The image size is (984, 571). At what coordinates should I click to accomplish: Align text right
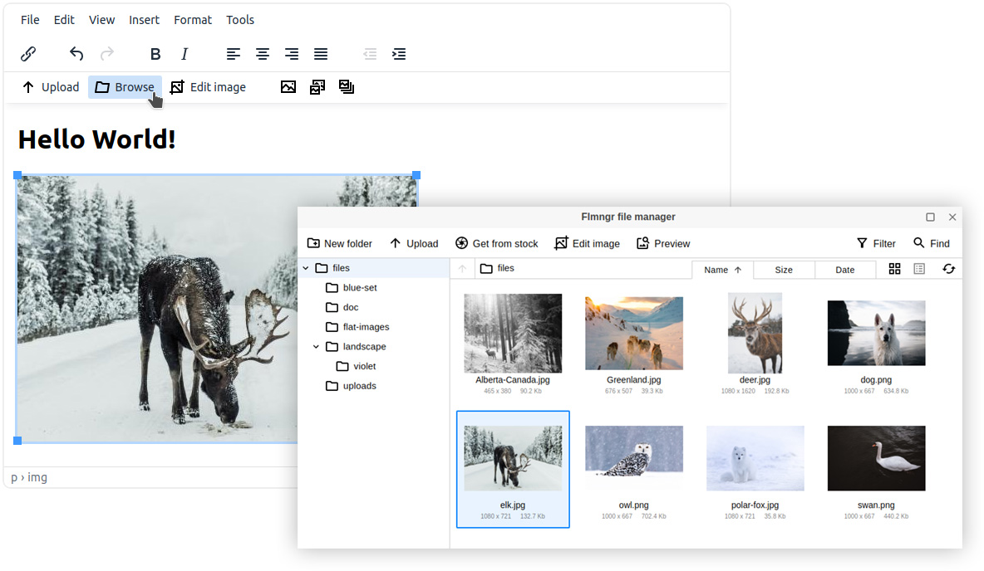click(292, 54)
